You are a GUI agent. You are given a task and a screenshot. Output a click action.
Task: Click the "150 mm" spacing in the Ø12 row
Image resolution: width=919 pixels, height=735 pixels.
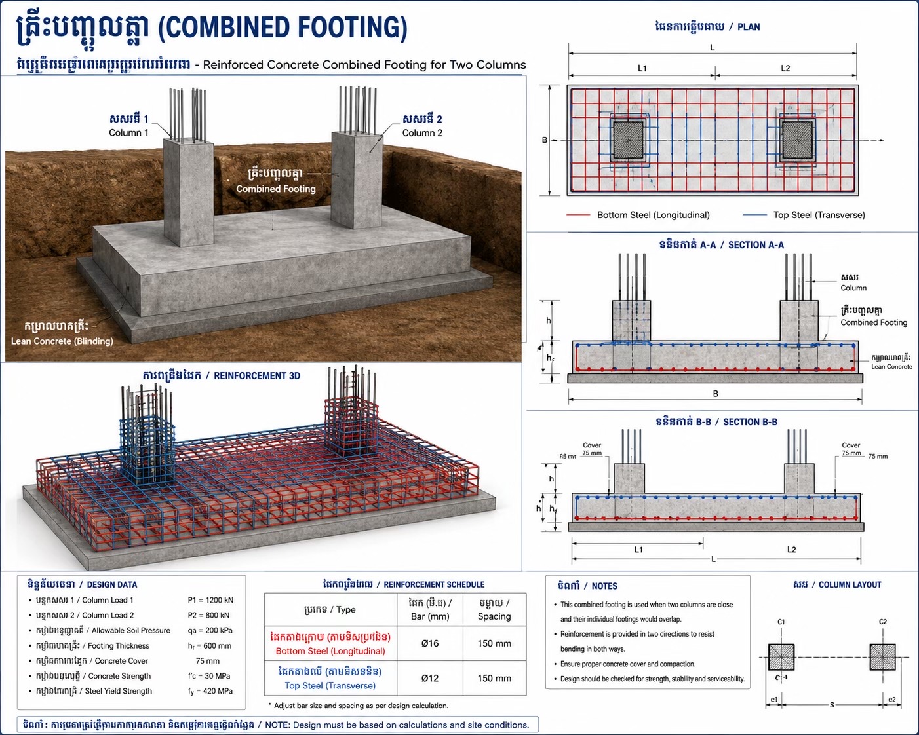tap(494, 678)
